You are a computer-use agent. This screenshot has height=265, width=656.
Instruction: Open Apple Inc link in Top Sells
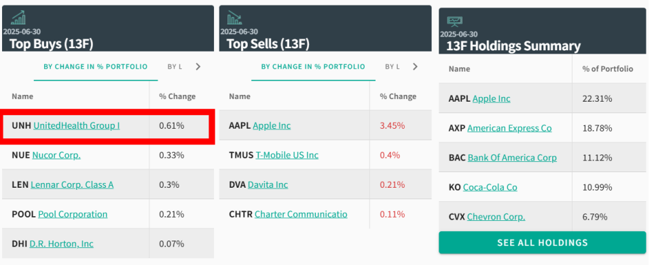[x=272, y=125]
